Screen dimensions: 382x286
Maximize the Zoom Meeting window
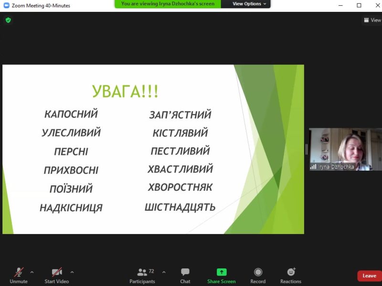(x=359, y=5)
